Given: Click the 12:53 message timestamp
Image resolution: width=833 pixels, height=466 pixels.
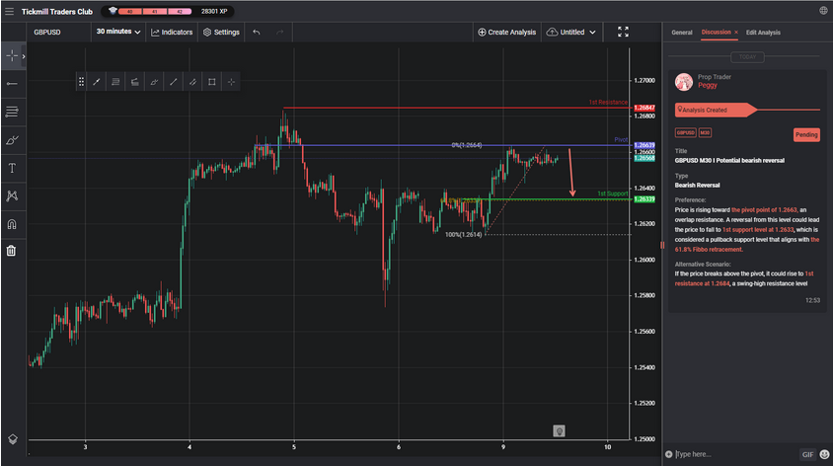Looking at the screenshot, I should point(812,300).
